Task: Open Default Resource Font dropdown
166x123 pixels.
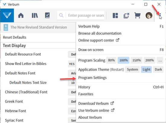Action: point(72,54)
